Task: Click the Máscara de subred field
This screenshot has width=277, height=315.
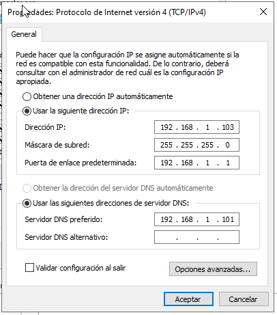Action: 196,145
